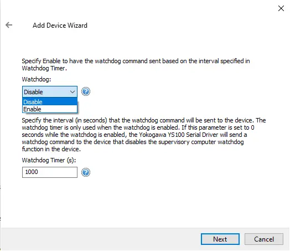Click the gray footer bar beside Next

pos(100,239)
